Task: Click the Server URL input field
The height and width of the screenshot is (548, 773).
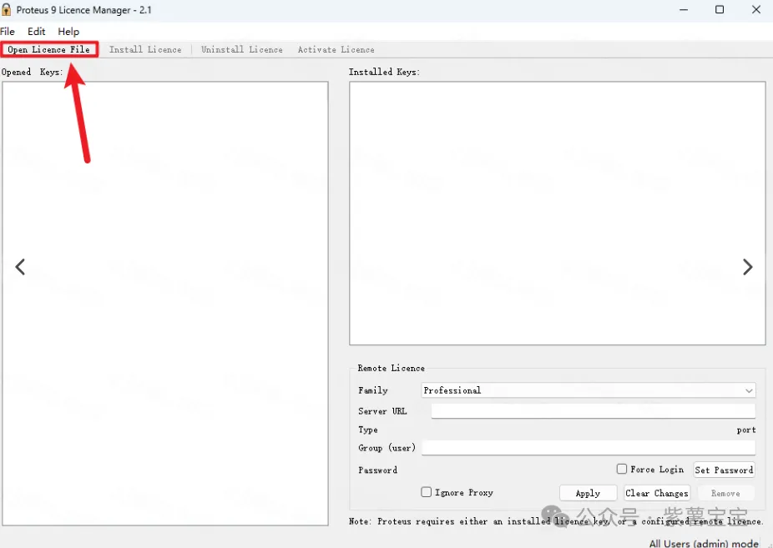Action: pos(593,411)
